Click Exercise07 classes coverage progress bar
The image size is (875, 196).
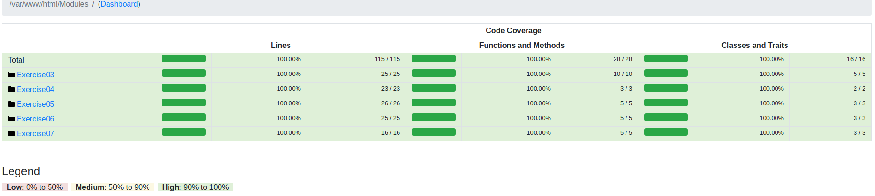click(666, 132)
